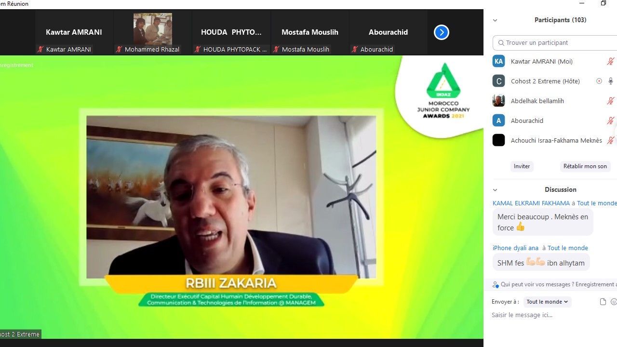Open the 'Tout le monde' recipient dropdown
This screenshot has width=617, height=347.
pyautogui.click(x=547, y=302)
